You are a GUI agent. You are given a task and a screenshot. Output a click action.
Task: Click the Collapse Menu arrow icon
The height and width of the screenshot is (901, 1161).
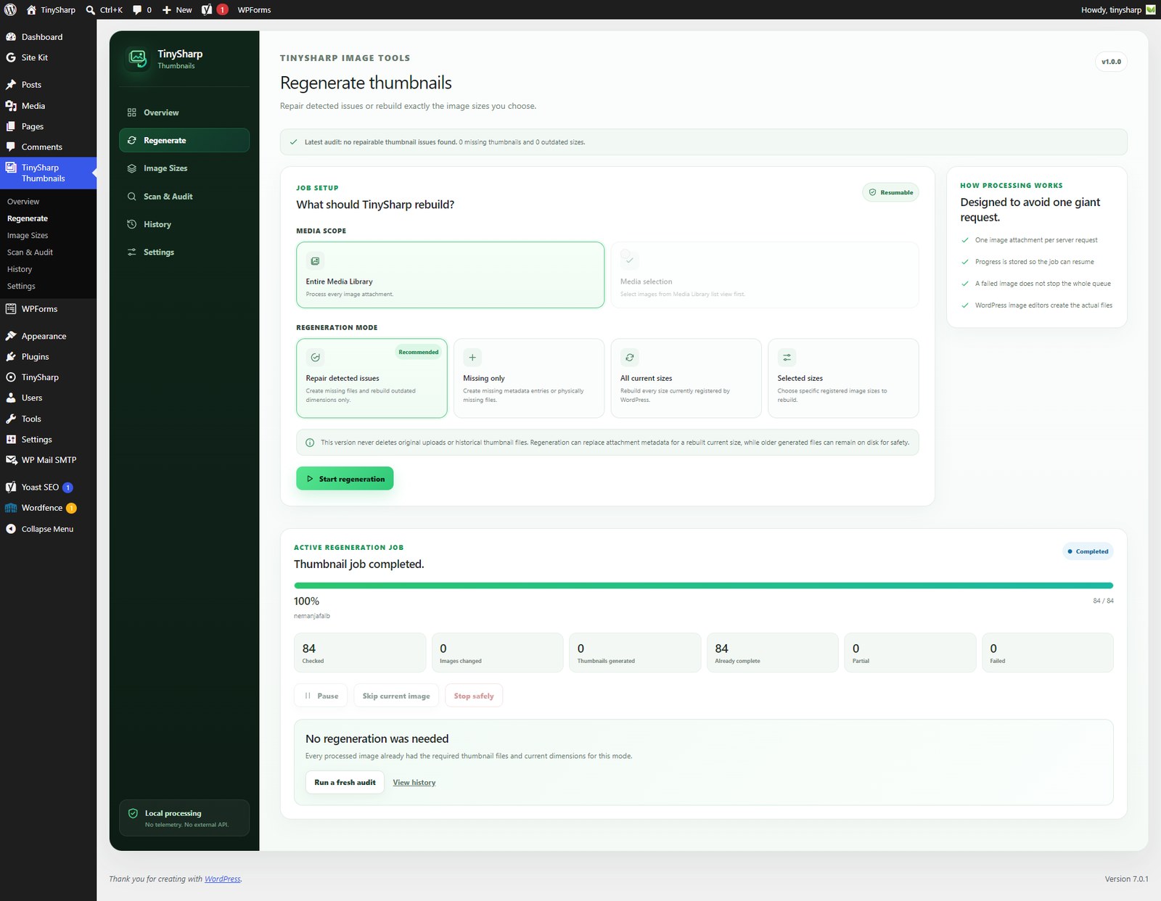tap(11, 529)
